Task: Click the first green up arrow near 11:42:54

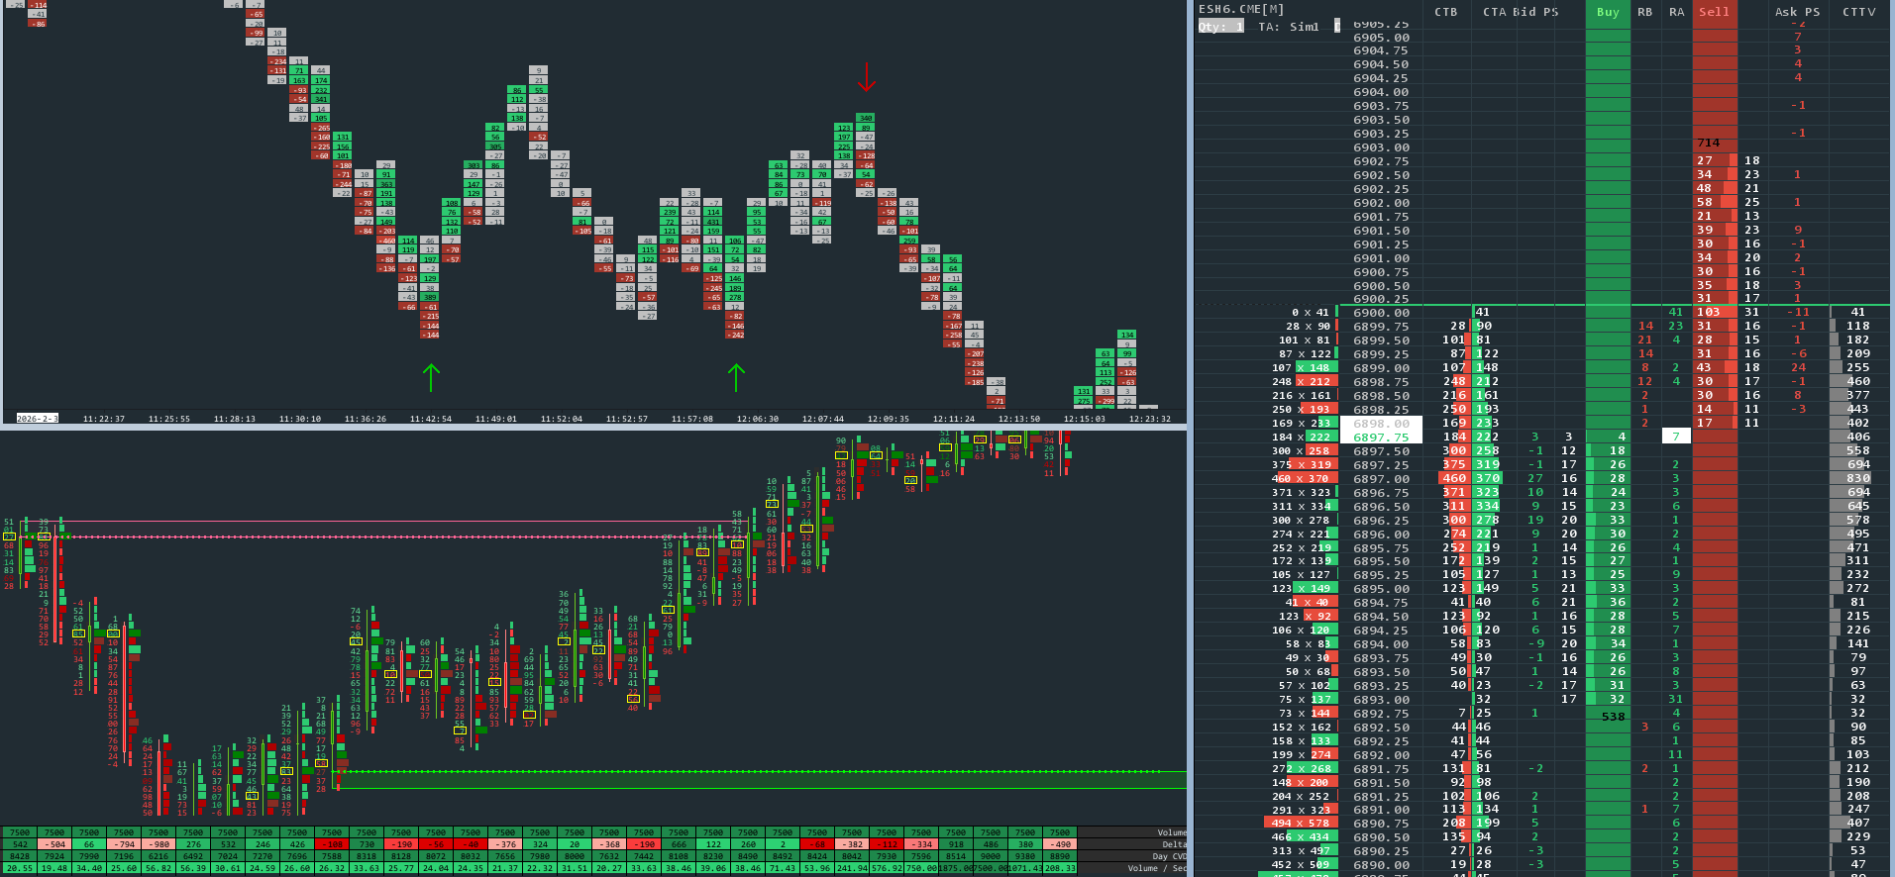Action: tap(431, 377)
